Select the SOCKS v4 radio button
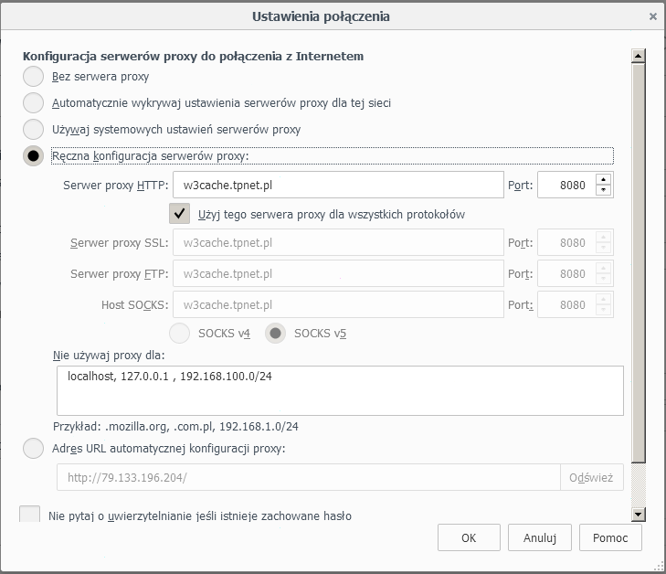Image resolution: width=666 pixels, height=574 pixels. point(181,334)
